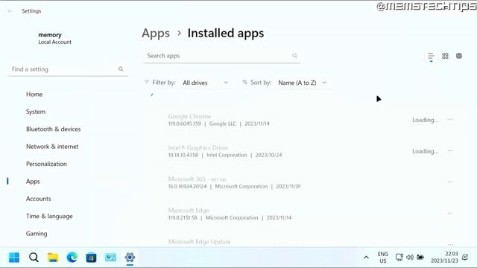
Task: Launch File Explorer from taskbar
Action: point(53,258)
